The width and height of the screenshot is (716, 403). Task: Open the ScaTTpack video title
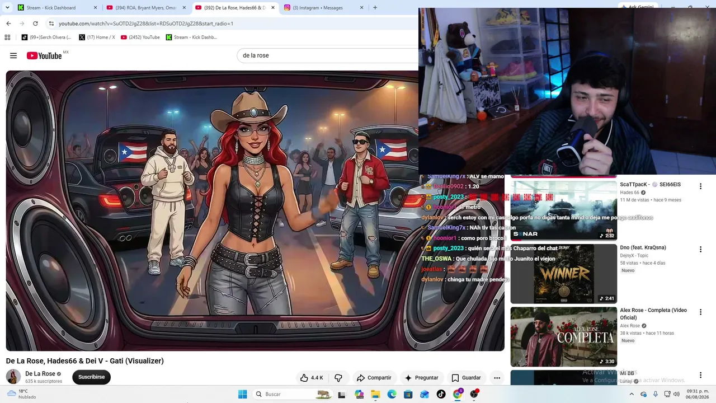coord(651,185)
